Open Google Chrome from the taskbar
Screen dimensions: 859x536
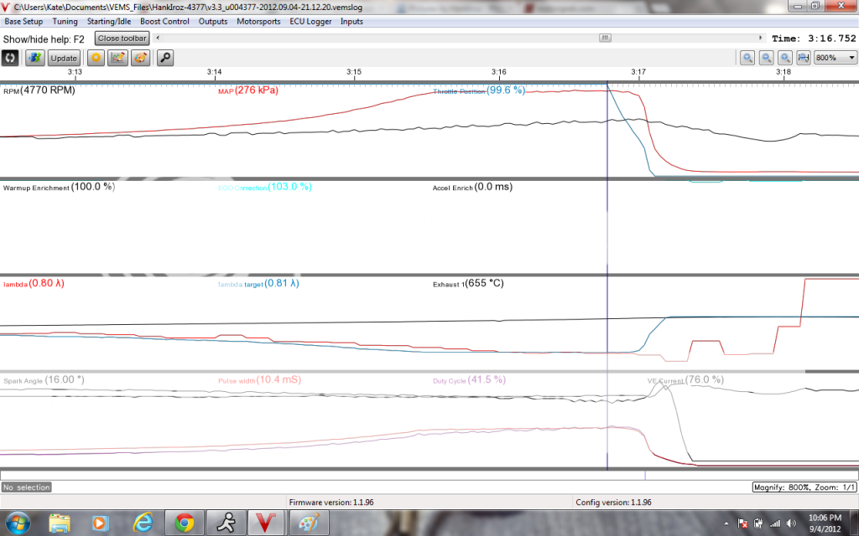(x=185, y=523)
